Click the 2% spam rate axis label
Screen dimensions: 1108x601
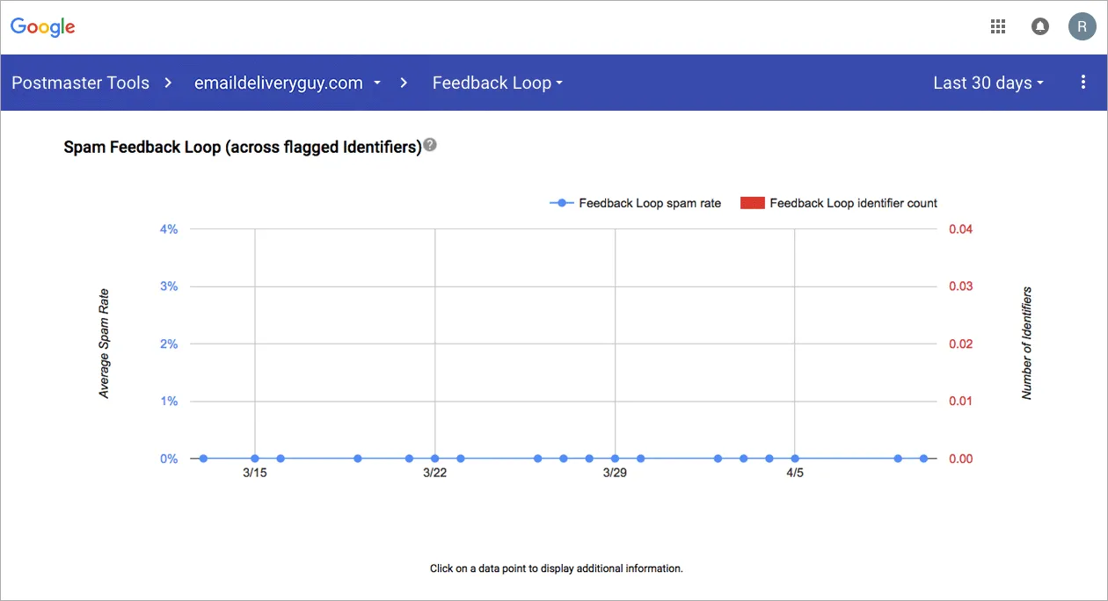[x=169, y=344]
